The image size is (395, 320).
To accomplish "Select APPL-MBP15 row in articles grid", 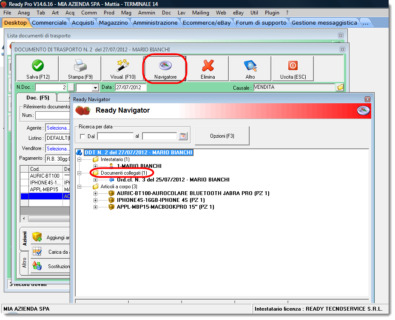I will click(45, 190).
